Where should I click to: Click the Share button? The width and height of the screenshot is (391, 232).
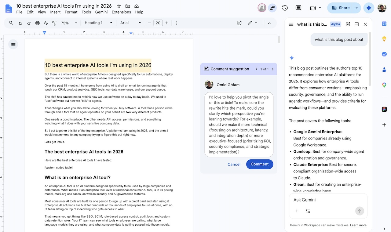click(340, 8)
